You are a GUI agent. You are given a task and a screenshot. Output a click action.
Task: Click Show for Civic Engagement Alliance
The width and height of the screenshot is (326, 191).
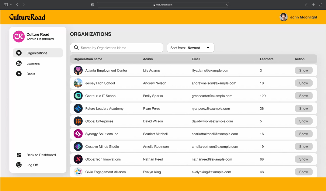tap(303, 172)
